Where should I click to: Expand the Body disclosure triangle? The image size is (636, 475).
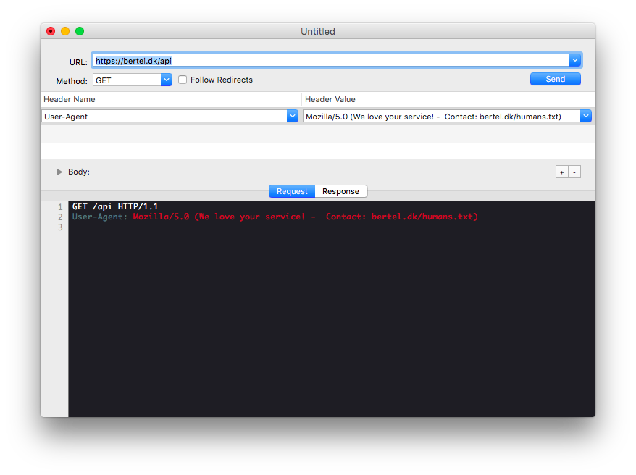[59, 172]
